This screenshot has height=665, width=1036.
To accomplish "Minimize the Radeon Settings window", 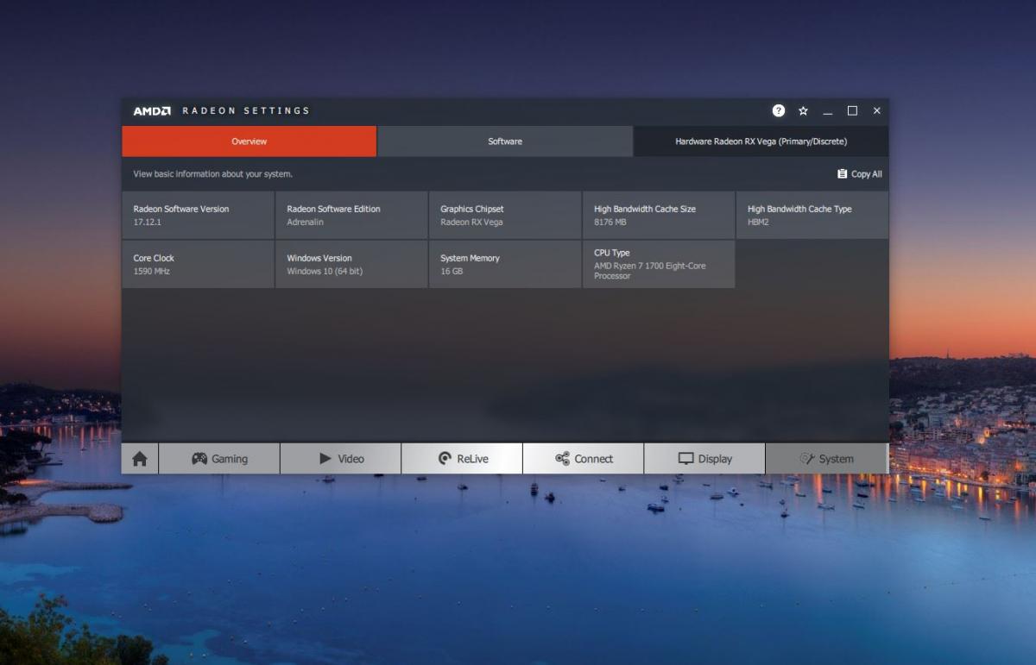I will point(828,111).
